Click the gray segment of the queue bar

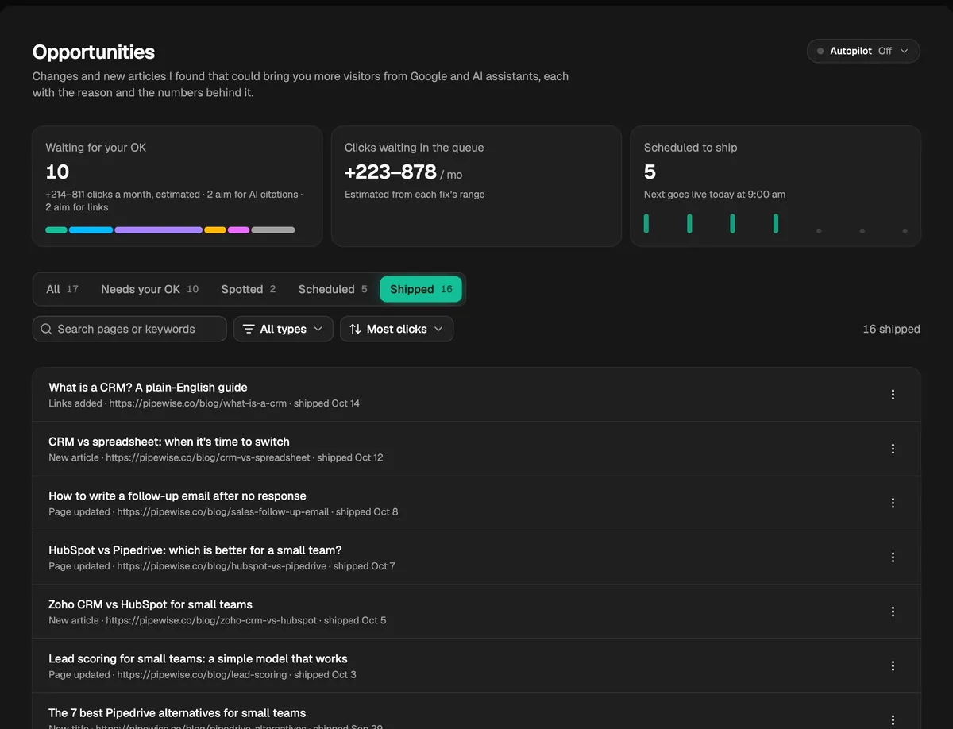click(x=273, y=230)
